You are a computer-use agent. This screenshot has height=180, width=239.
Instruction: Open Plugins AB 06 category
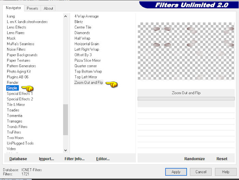tap(18, 77)
